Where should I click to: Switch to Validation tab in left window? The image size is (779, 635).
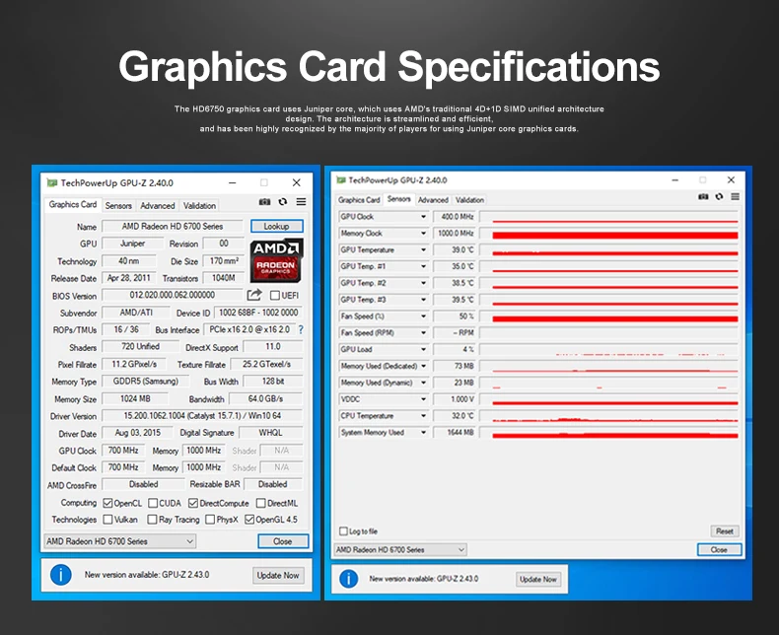199,206
